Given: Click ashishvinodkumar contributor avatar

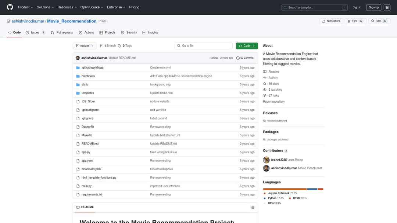Looking at the screenshot, I should [266, 168].
